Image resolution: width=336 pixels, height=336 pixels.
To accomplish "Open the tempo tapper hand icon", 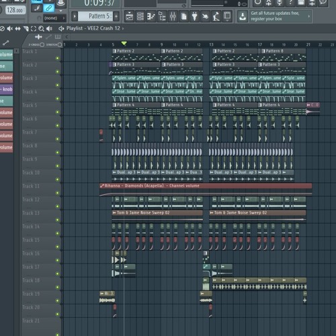I will (x=205, y=16).
